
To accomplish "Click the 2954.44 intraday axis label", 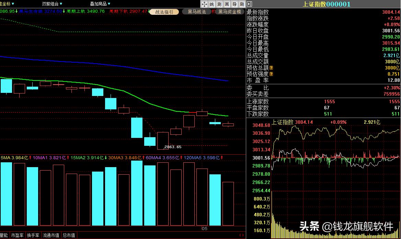I will [x=261, y=191].
